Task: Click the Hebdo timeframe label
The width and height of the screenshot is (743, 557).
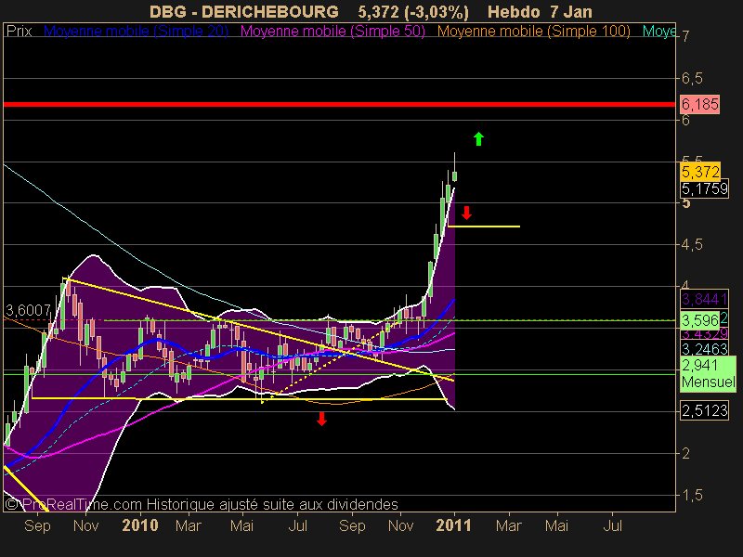Action: [514, 11]
